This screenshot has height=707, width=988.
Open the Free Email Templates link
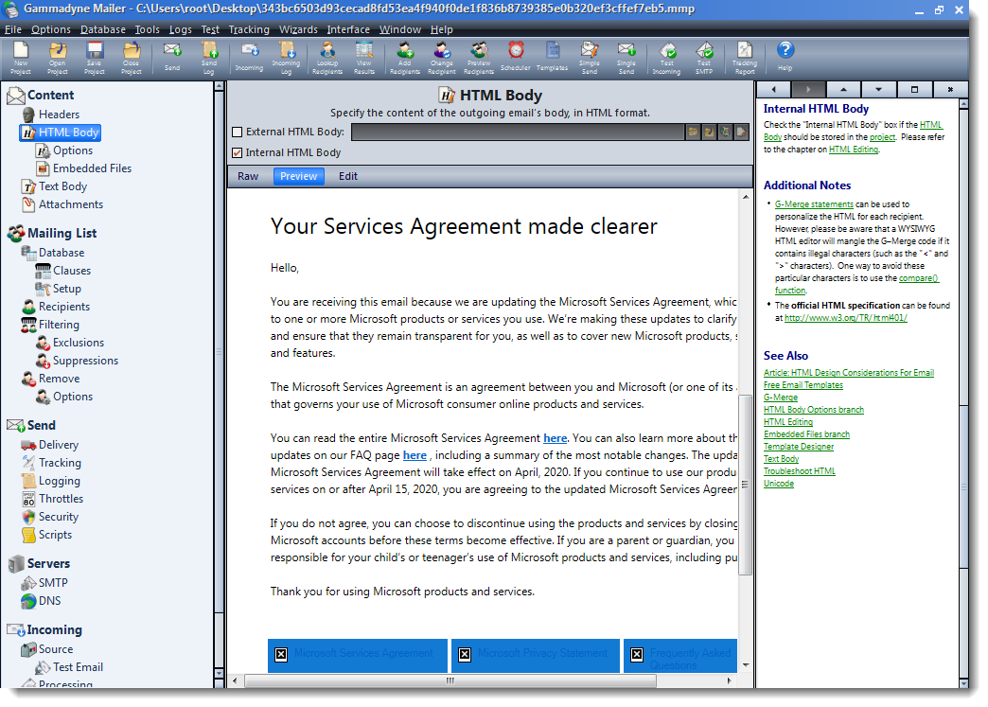pyautogui.click(x=803, y=385)
